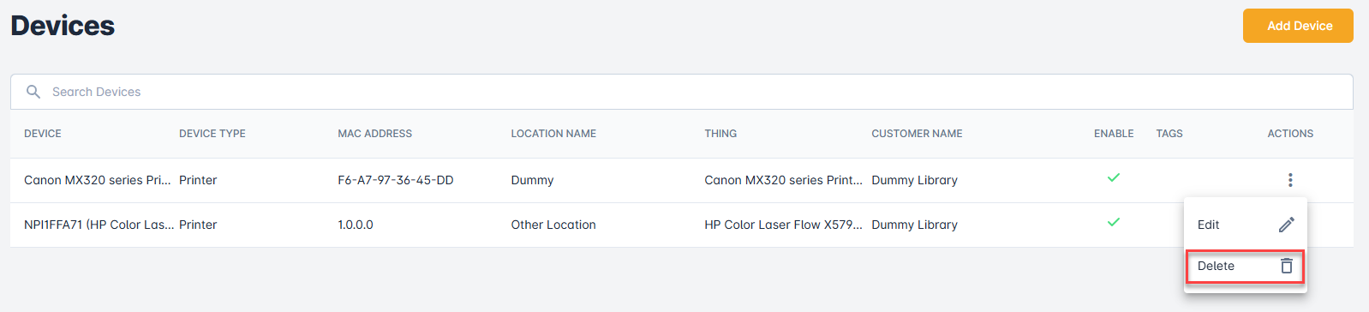Click the search magnifier icon
Image resolution: width=1369 pixels, height=312 pixels.
pyautogui.click(x=33, y=92)
